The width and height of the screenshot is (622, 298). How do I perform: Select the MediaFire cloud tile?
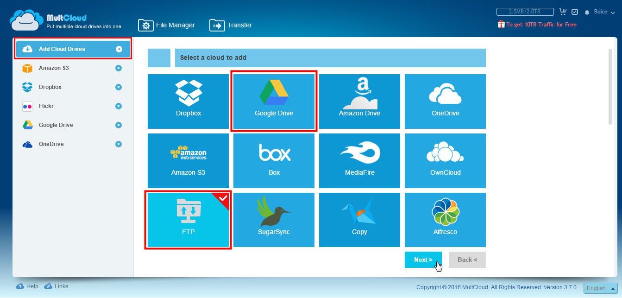(359, 160)
